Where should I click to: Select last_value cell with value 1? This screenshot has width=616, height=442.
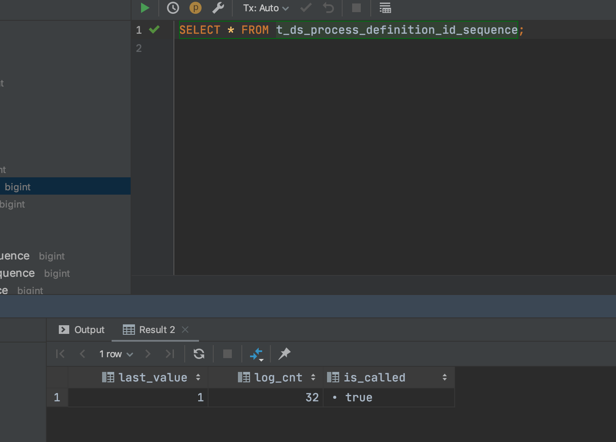click(x=138, y=397)
